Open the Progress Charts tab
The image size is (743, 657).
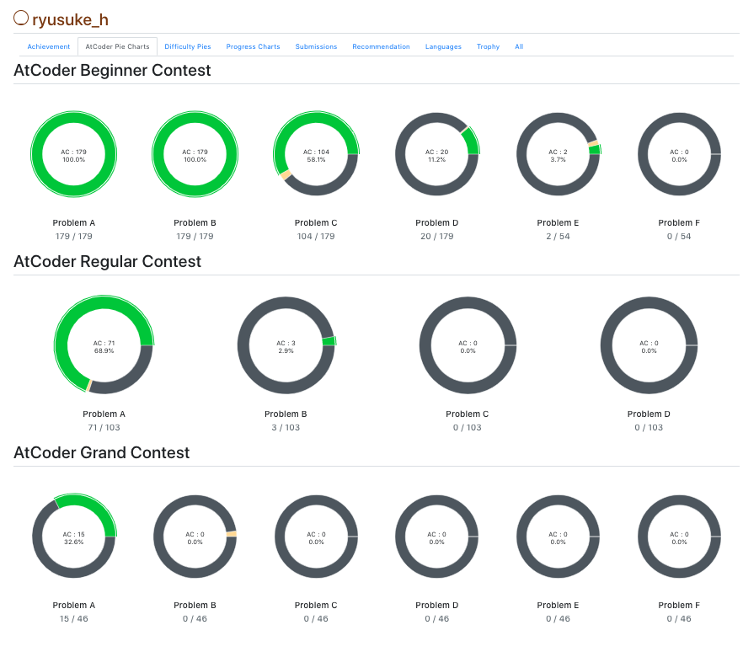tap(253, 46)
